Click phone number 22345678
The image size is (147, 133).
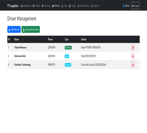[x=52, y=47]
